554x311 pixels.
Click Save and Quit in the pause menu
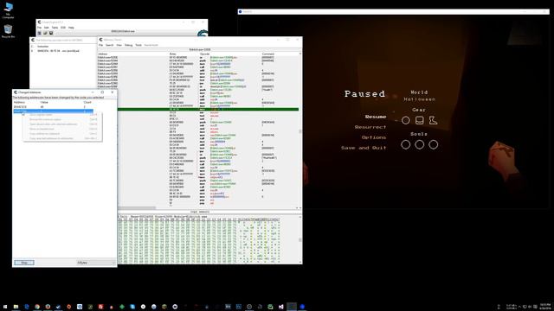[x=364, y=148]
